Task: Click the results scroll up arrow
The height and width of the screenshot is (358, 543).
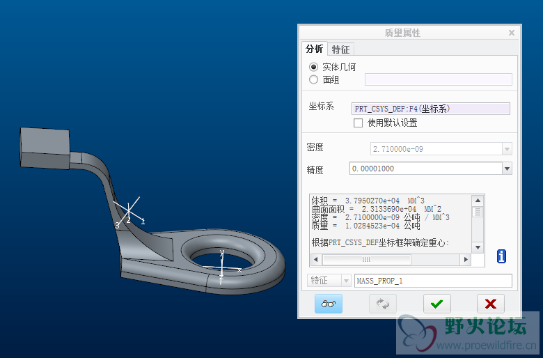Action: pyautogui.click(x=478, y=201)
